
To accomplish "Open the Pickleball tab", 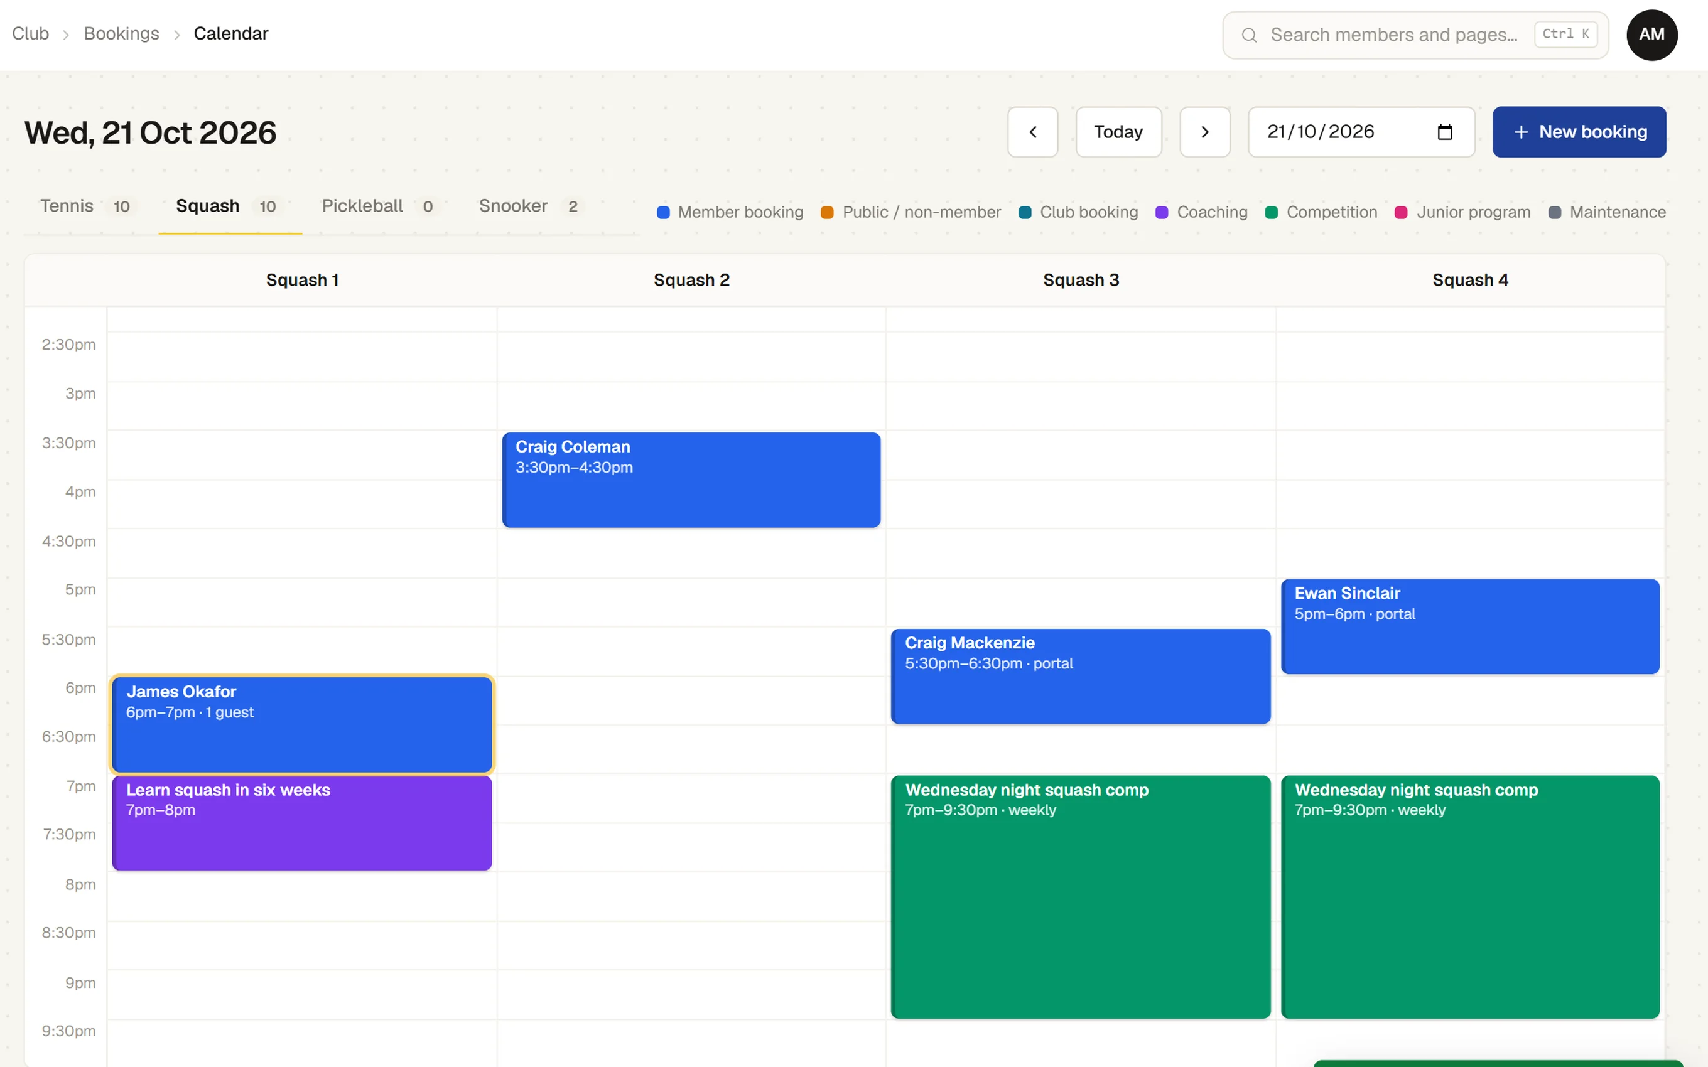I will tap(382, 206).
